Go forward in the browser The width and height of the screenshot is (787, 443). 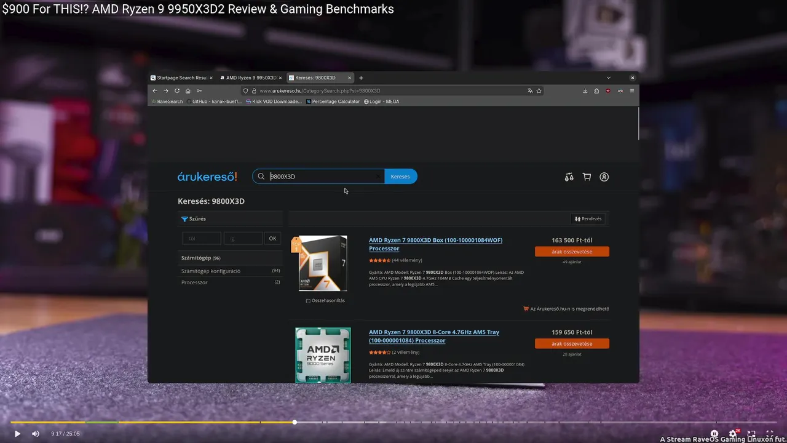click(x=166, y=90)
